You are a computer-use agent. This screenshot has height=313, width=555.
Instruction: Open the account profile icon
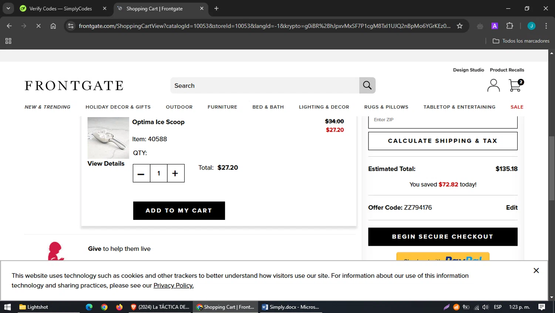pyautogui.click(x=493, y=85)
